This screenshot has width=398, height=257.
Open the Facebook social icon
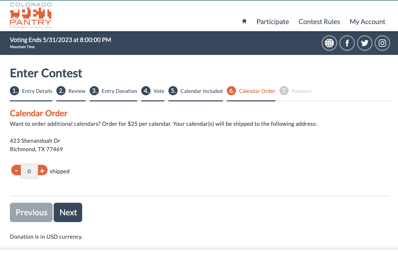(347, 43)
